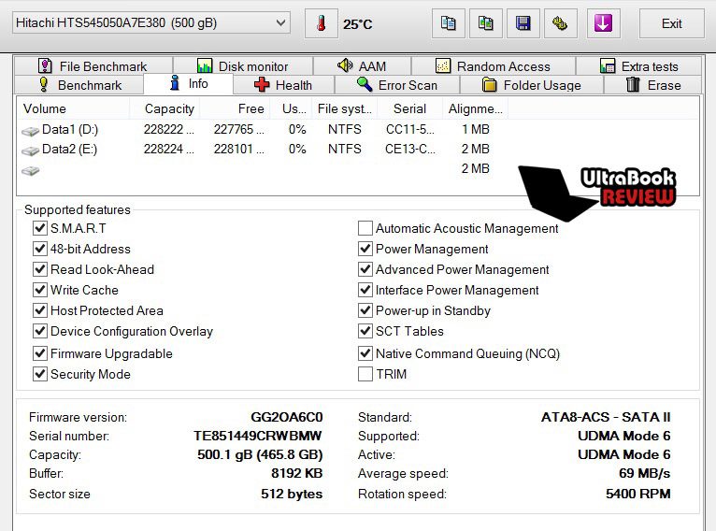Click the thermometer temperature icon

322,23
